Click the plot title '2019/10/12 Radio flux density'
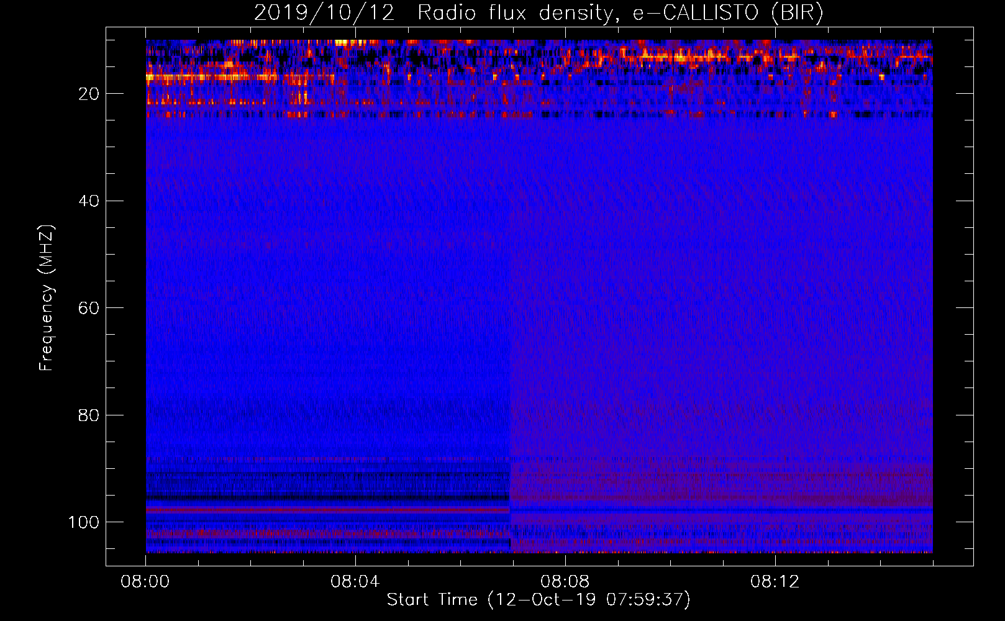The image size is (1005, 621). [x=539, y=13]
